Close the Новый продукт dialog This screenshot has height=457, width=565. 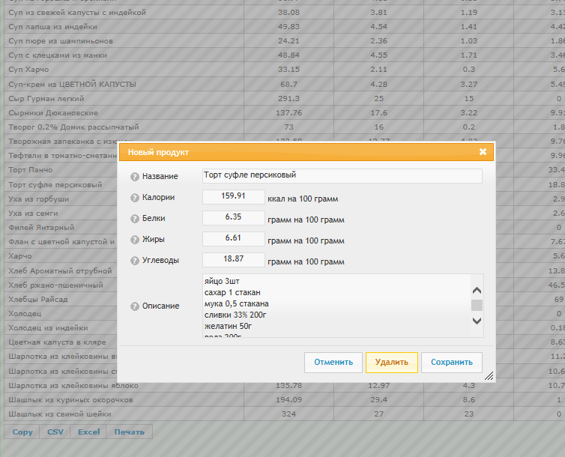(483, 152)
